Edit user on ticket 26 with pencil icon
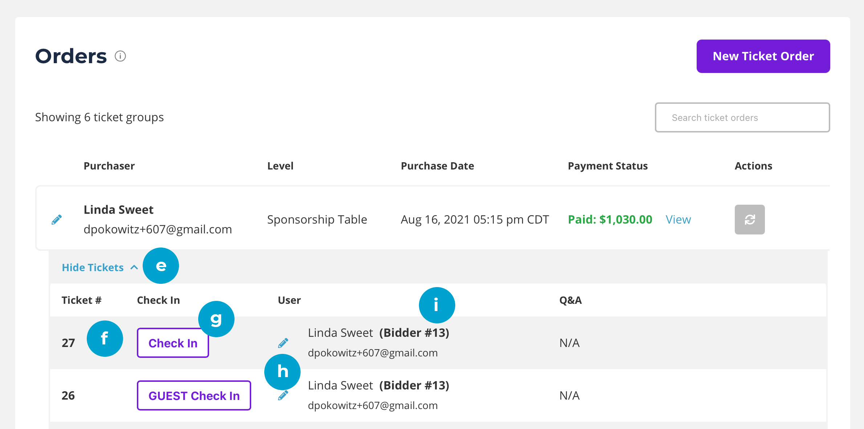Viewport: 864px width, 429px height. [283, 396]
